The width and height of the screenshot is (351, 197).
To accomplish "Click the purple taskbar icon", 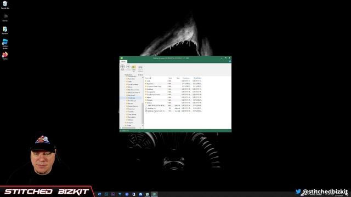I will (113, 194).
